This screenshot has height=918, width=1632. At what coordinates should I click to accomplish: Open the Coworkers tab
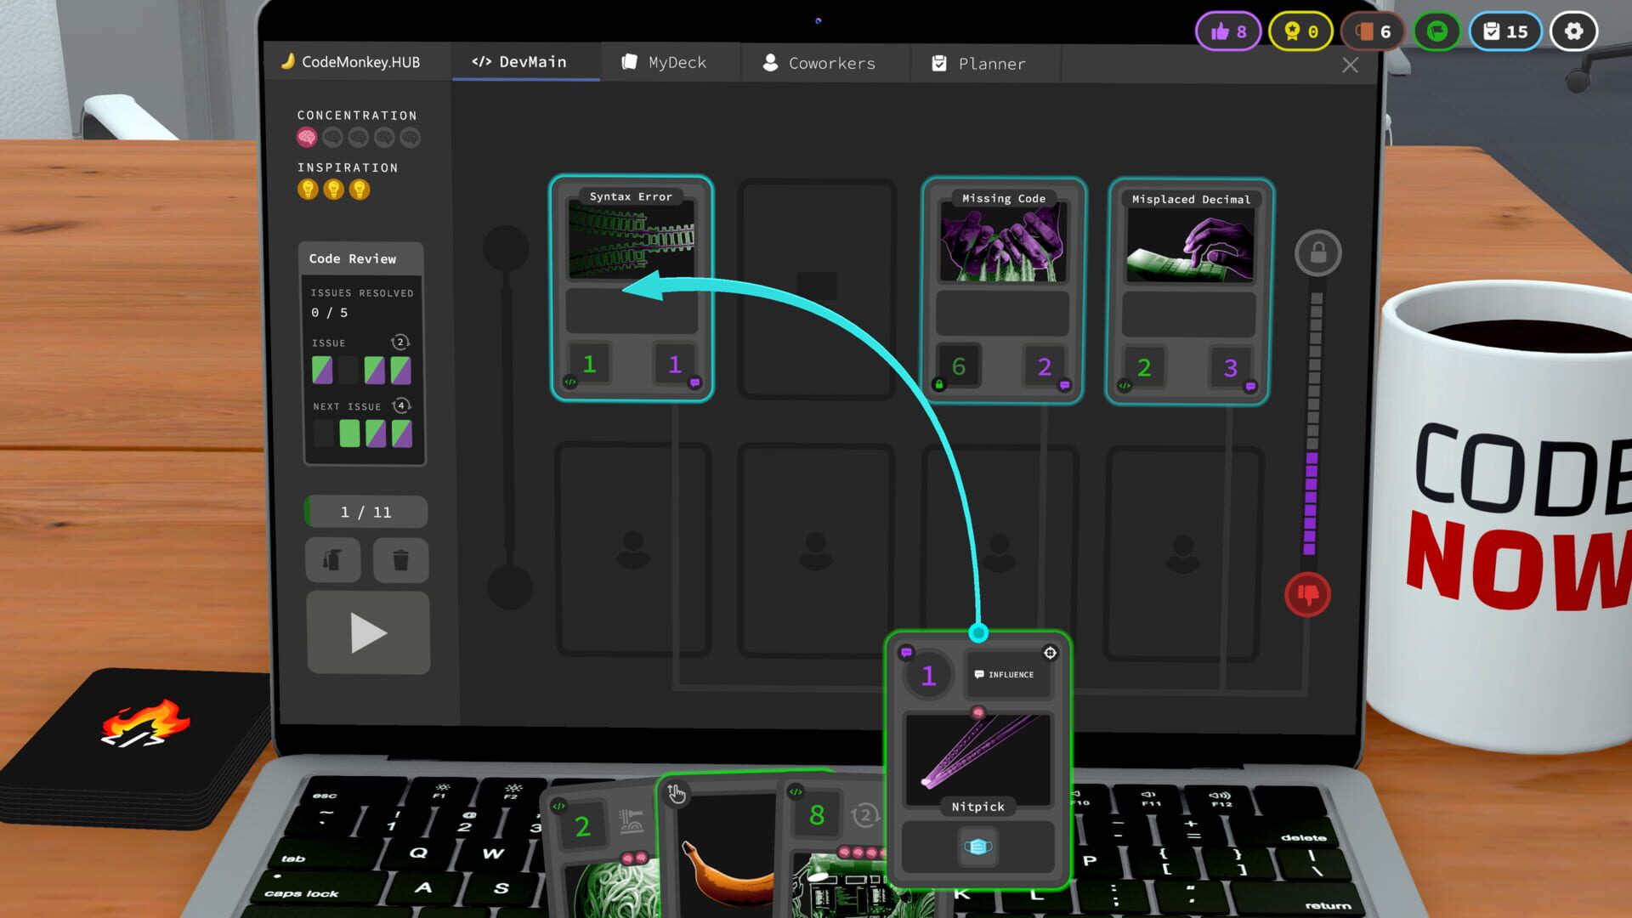pyautogui.click(x=821, y=62)
